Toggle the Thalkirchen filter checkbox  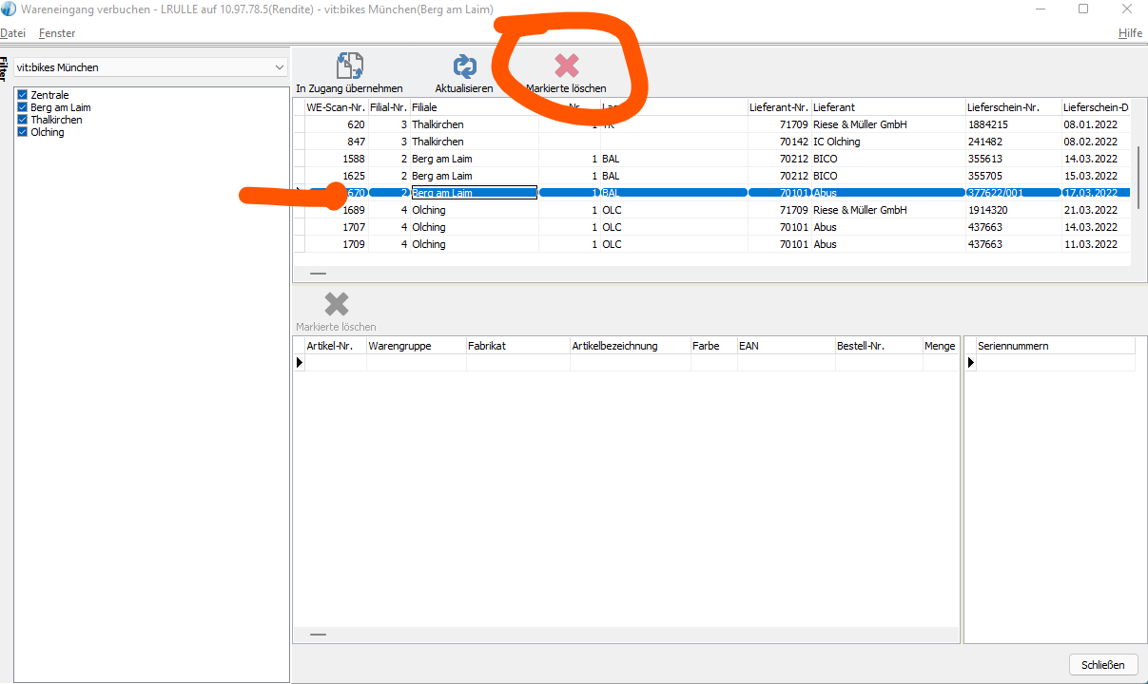23,120
